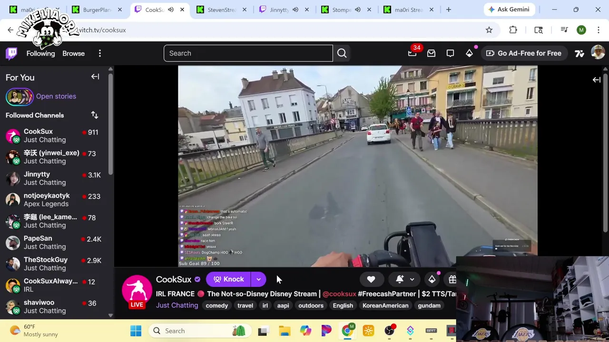
Task: Open Chrome profile M icon
Action: click(581, 30)
